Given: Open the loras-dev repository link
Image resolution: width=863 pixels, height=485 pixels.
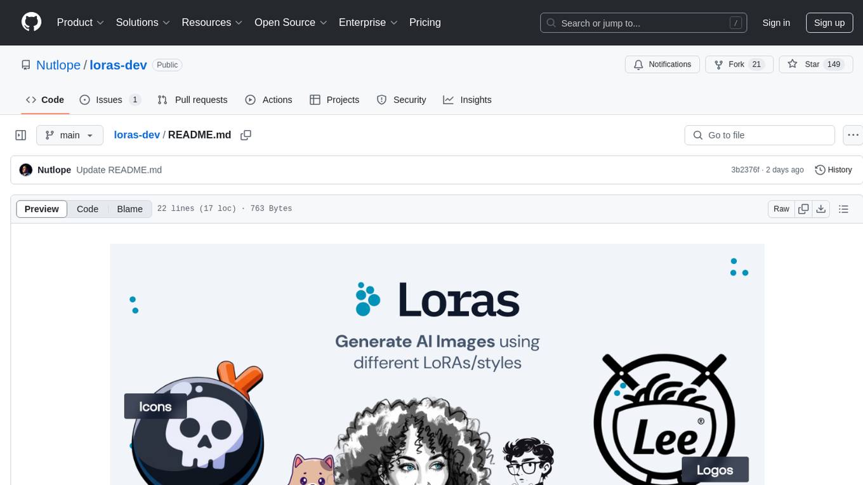Looking at the screenshot, I should pyautogui.click(x=119, y=65).
